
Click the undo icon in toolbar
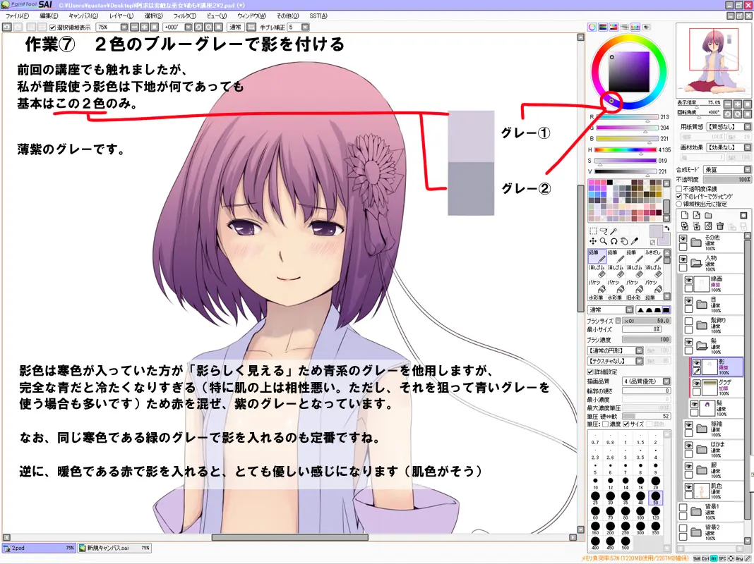click(x=7, y=27)
